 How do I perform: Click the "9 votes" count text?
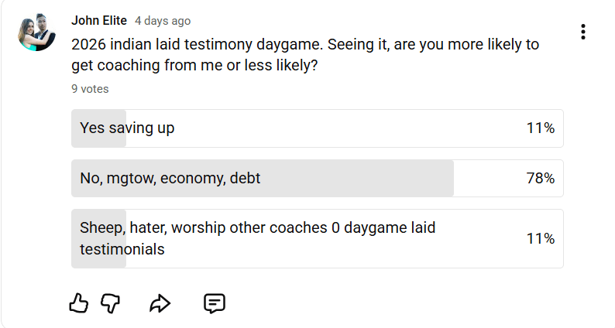coord(90,89)
